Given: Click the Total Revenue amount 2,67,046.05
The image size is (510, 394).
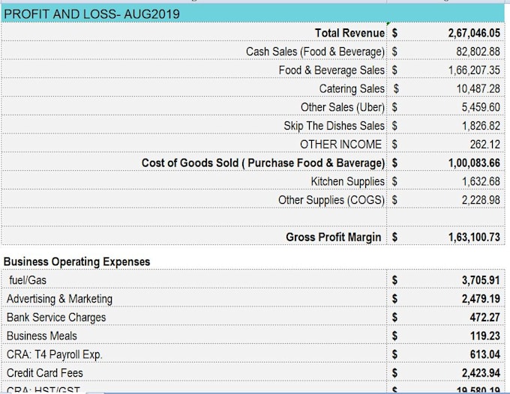Looking at the screenshot, I should [474, 33].
